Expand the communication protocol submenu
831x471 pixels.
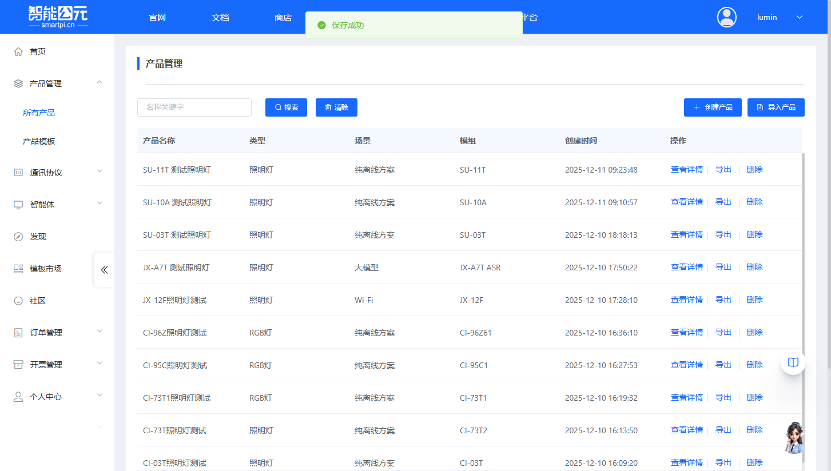100,171
